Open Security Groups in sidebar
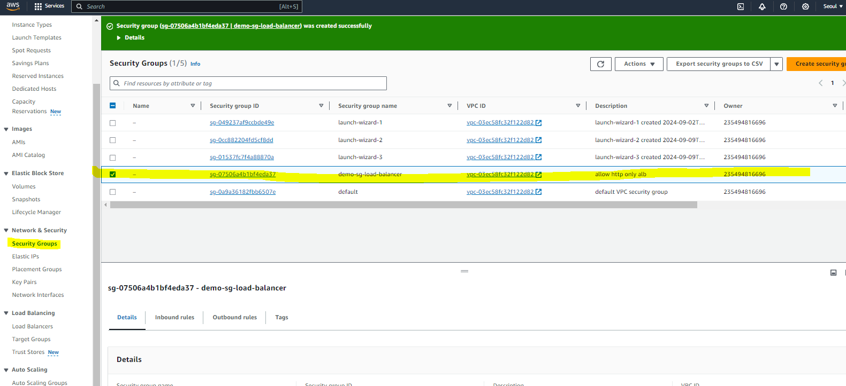Screen dimensions: 846x386 (34, 243)
